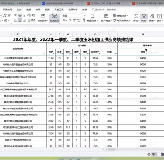
Task: Select the cell with value 31.64
Action: (x=51, y=58)
